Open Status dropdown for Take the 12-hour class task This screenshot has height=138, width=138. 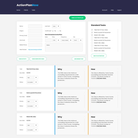tap(32, 82)
